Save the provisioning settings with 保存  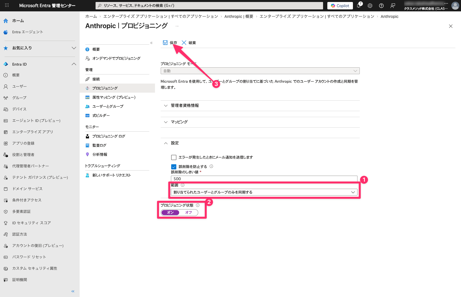tap(170, 43)
